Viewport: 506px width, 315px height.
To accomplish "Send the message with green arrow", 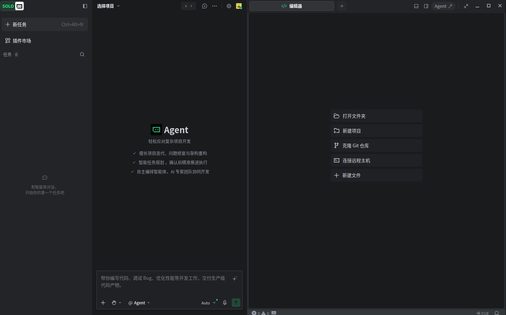I will (236, 303).
